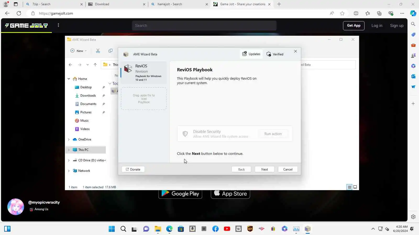The width and height of the screenshot is (419, 235).
Task: Open the New dropdown in File Explorer
Action: tap(78, 51)
